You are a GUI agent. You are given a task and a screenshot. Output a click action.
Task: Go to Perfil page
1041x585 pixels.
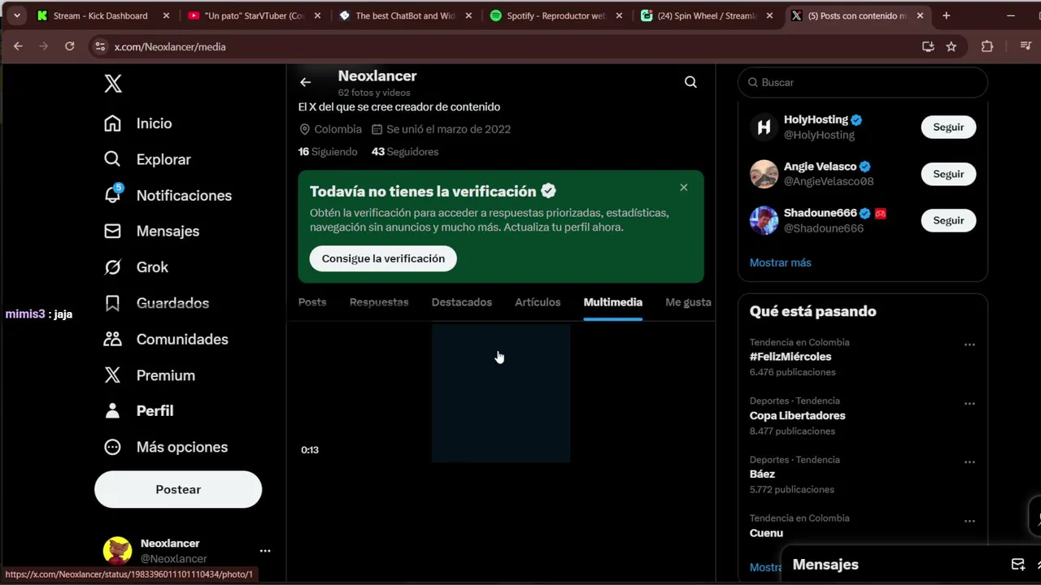tap(138, 410)
